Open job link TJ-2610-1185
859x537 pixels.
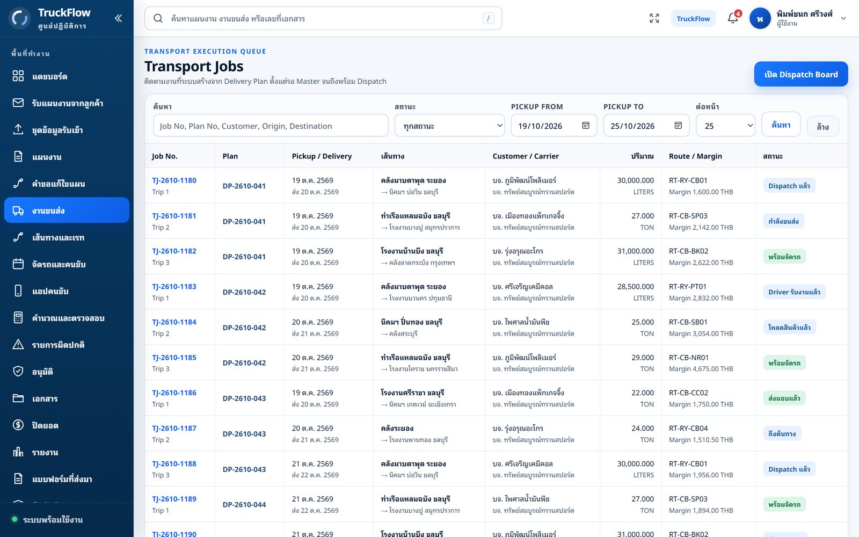[174, 358]
